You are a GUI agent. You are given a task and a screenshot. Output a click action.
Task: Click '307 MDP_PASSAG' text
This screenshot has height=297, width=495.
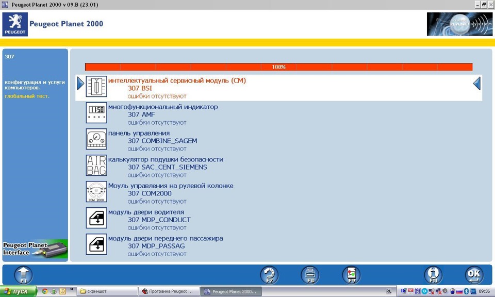(x=156, y=246)
